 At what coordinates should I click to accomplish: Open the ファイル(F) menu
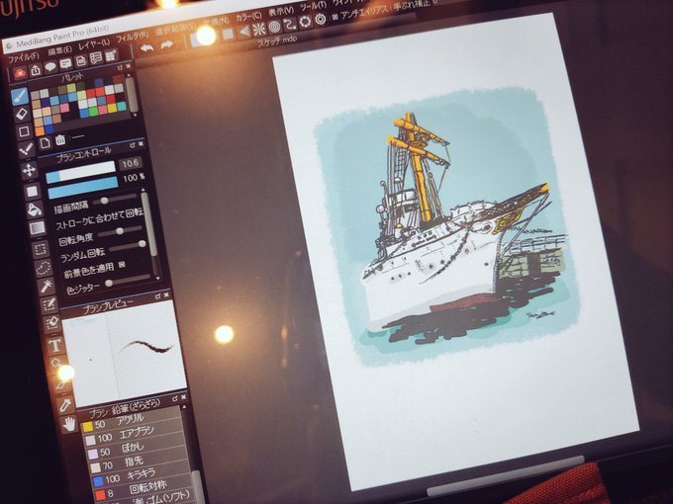coord(23,56)
